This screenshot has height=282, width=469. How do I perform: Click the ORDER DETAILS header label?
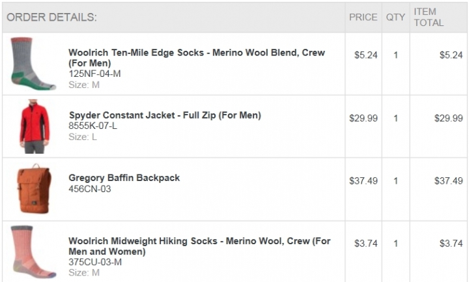51,18
